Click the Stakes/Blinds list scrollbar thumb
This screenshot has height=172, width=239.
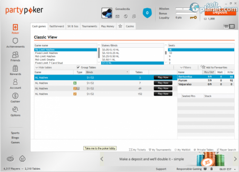coord(166,53)
